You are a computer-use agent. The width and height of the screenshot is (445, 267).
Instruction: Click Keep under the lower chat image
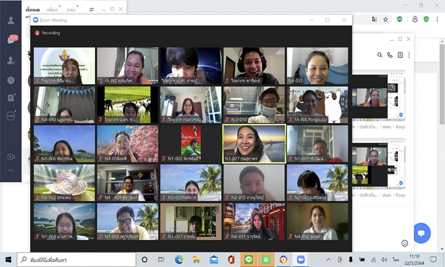(400, 195)
